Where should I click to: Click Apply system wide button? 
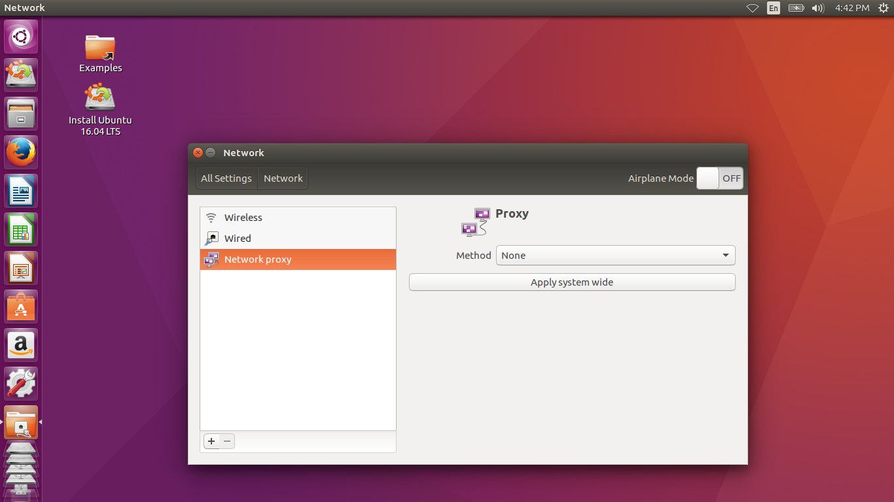572,282
